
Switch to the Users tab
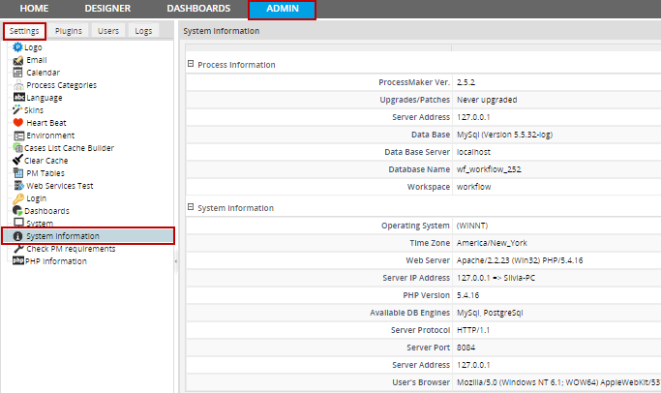tap(108, 31)
